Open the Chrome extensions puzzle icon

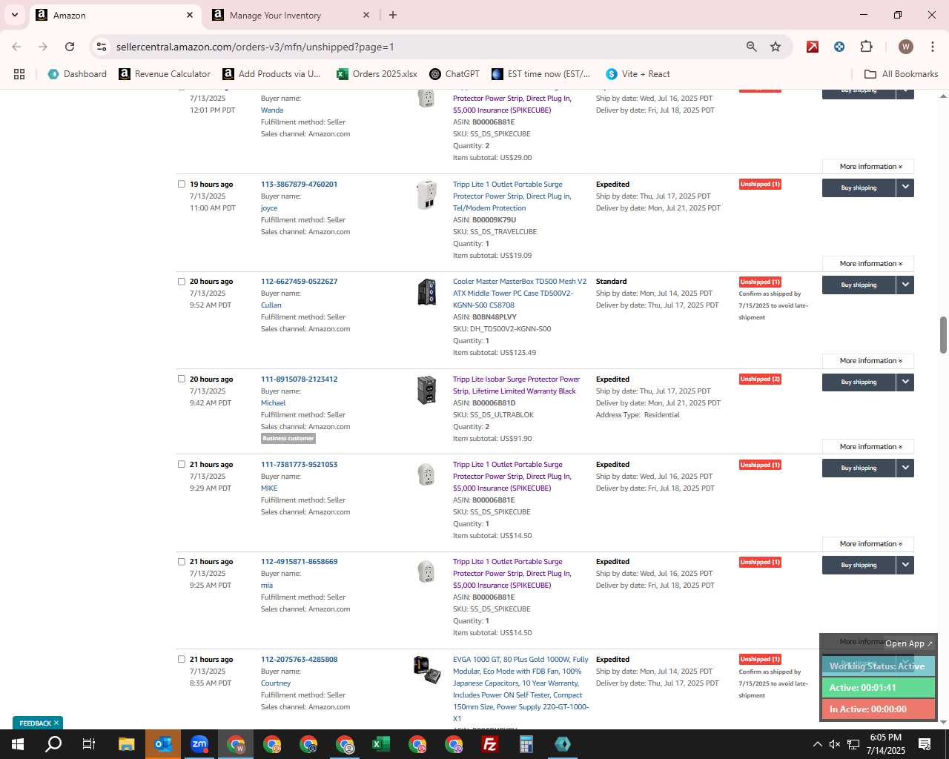[x=866, y=47]
